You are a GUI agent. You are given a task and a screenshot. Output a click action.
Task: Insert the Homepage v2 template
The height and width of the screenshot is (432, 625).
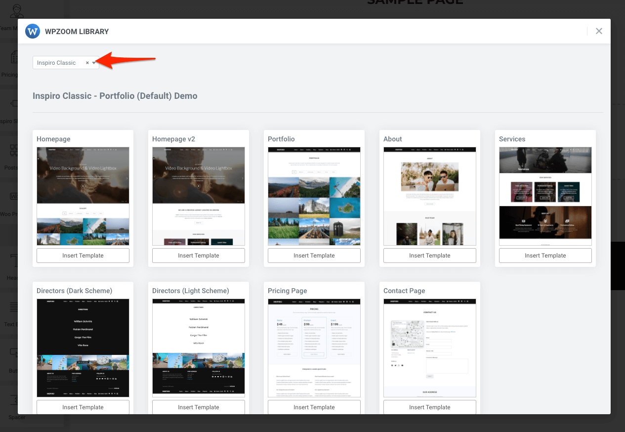point(199,256)
